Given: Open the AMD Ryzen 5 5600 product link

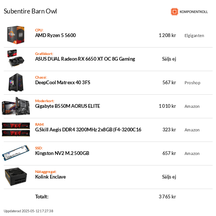Looking at the screenshot, I should tap(55, 35).
